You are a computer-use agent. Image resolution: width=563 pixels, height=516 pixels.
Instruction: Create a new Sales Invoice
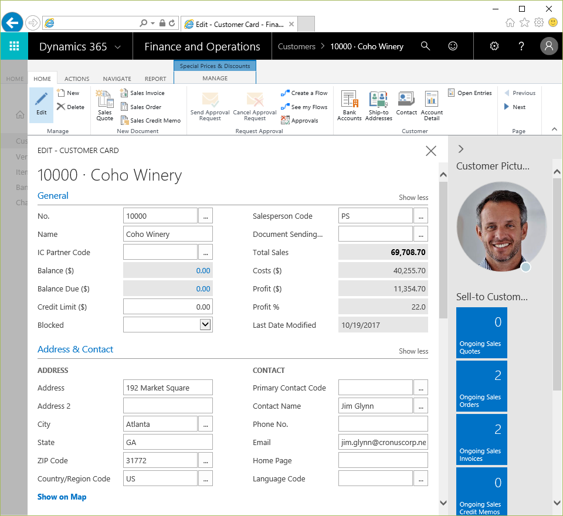pos(143,93)
